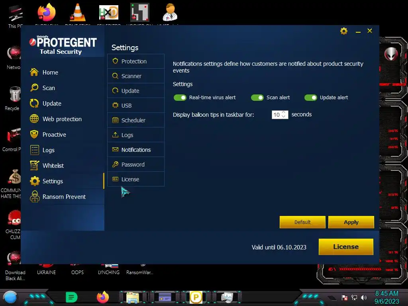Click the volume speaker tray icon
Screen dimensions: 408x306
364,297
